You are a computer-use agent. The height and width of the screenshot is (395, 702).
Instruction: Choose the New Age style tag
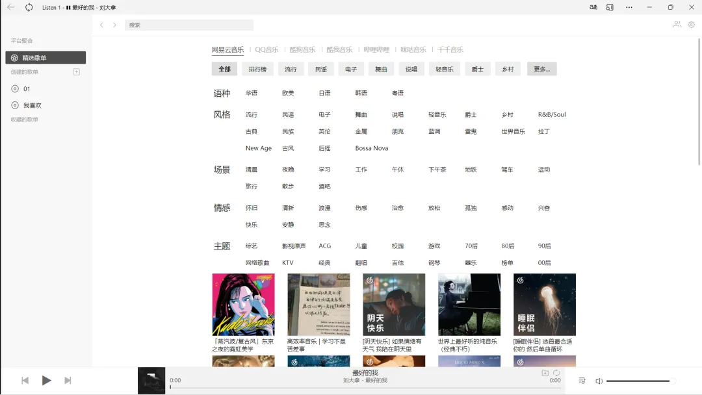click(x=258, y=148)
